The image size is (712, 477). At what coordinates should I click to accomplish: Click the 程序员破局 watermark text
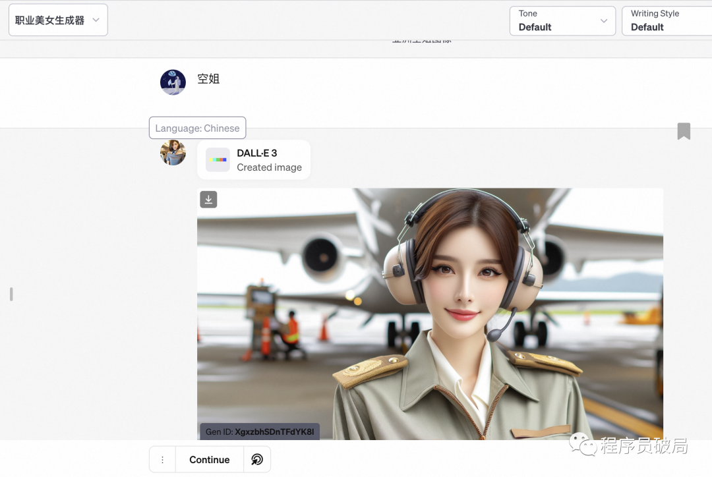point(643,446)
